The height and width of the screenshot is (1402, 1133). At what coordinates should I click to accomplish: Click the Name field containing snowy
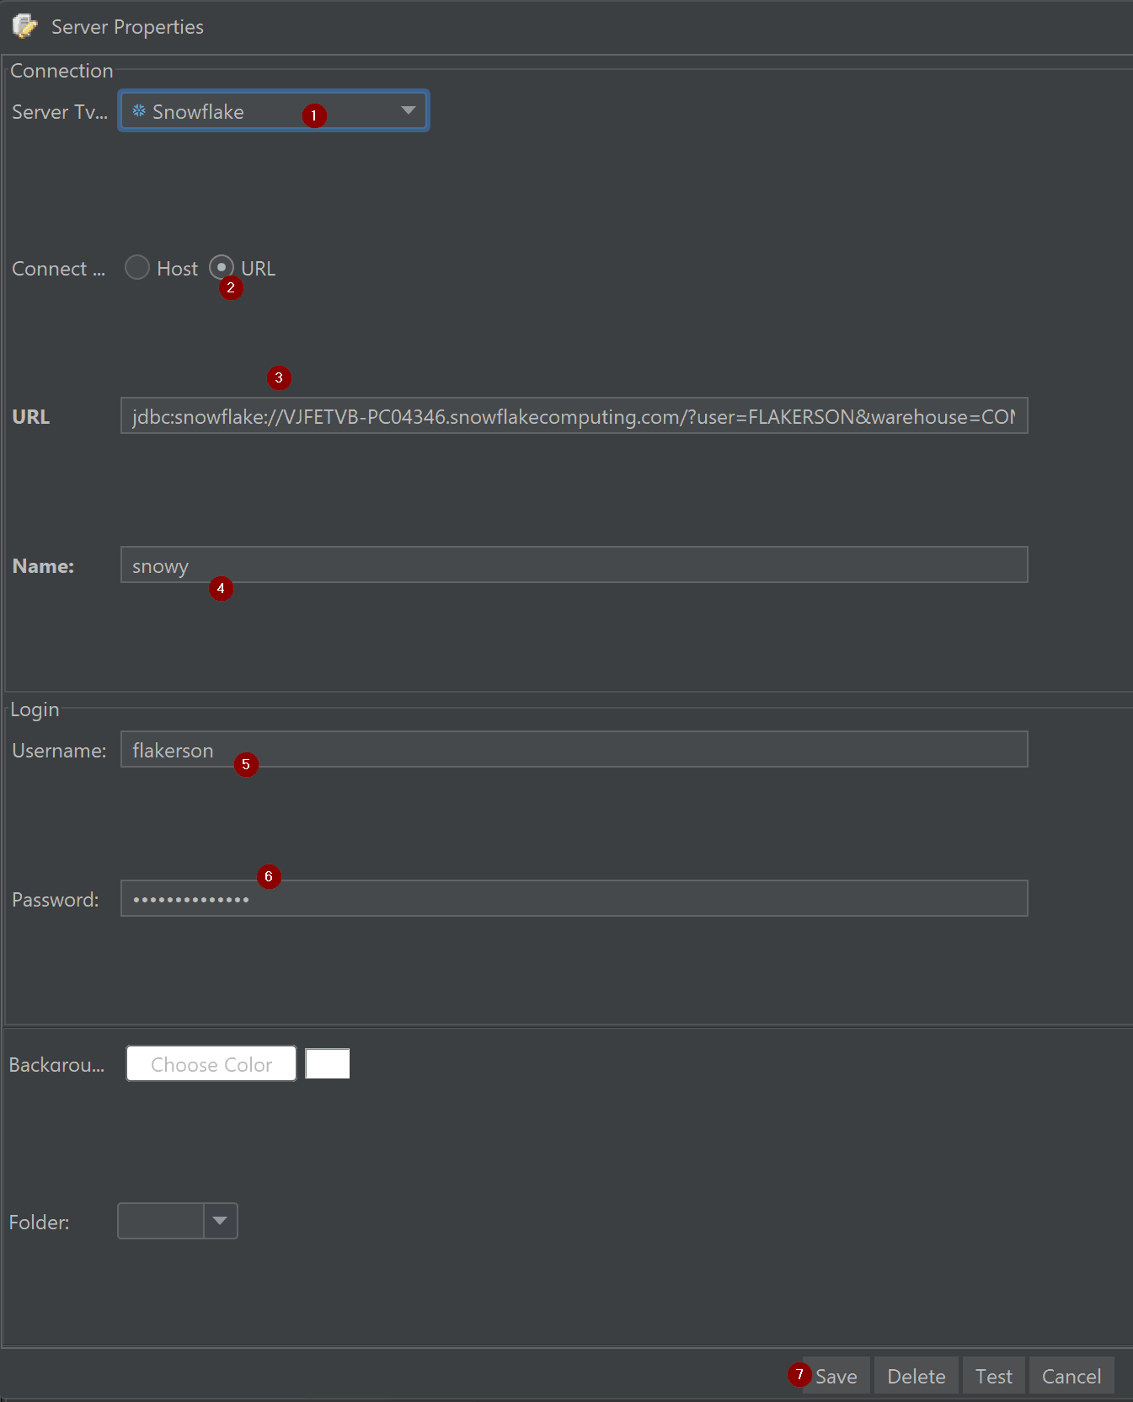pos(574,565)
